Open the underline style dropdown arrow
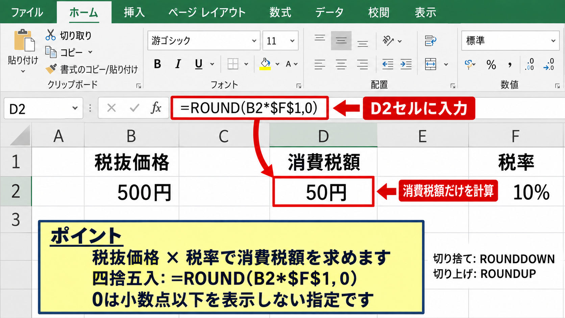Screen dimensions: 565x318 point(212,64)
